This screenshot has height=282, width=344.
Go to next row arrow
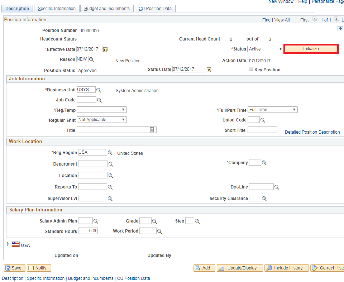coord(336,19)
